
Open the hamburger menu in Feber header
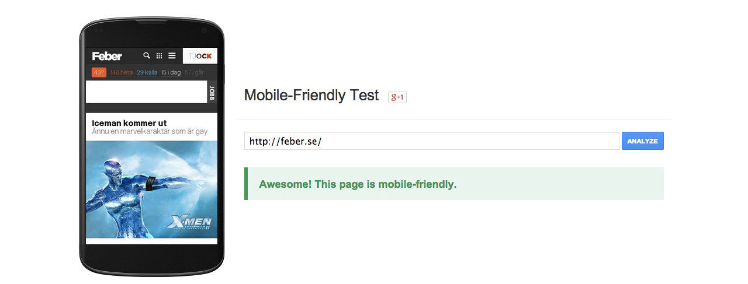pyautogui.click(x=172, y=56)
